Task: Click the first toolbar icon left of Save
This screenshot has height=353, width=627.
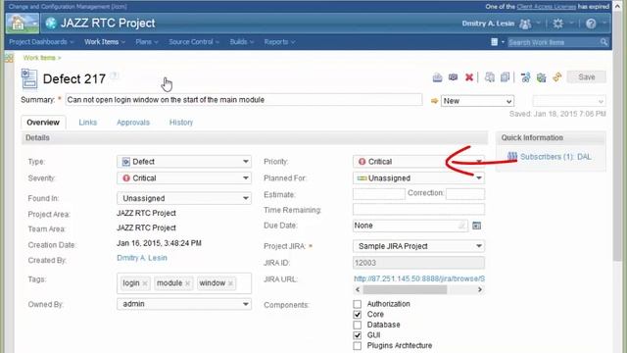Action: 437,77
